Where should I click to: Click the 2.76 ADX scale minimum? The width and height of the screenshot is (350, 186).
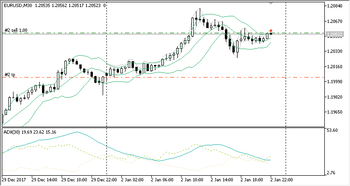pyautogui.click(x=331, y=173)
